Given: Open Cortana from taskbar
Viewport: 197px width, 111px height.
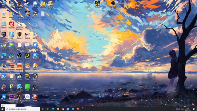Looking at the screenshot, I should coord(42,109).
